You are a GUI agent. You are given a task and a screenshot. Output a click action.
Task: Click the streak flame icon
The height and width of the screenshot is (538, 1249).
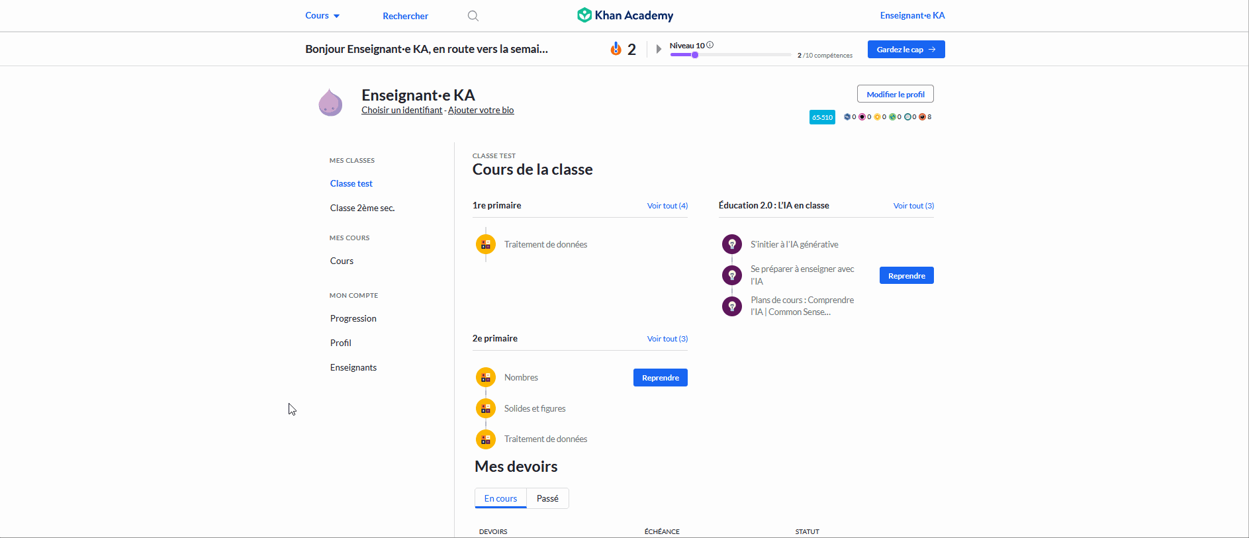click(x=616, y=49)
